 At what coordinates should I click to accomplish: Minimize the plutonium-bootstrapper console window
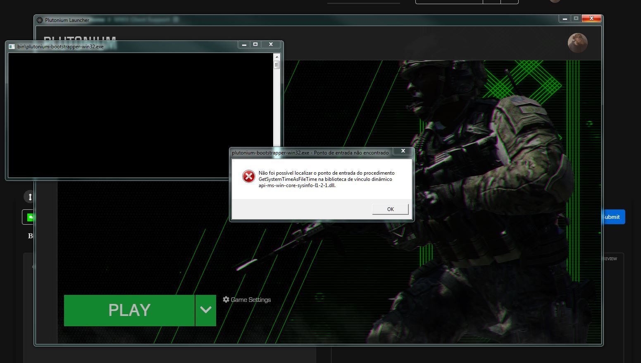click(244, 44)
